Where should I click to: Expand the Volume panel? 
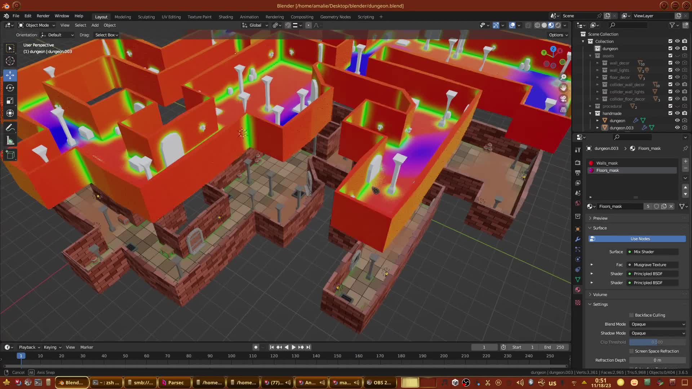coord(600,295)
